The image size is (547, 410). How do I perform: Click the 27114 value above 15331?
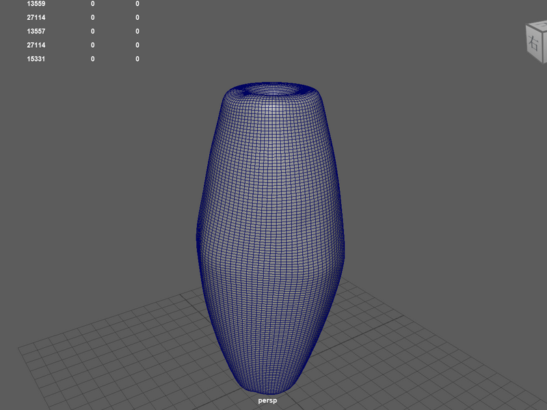(36, 45)
